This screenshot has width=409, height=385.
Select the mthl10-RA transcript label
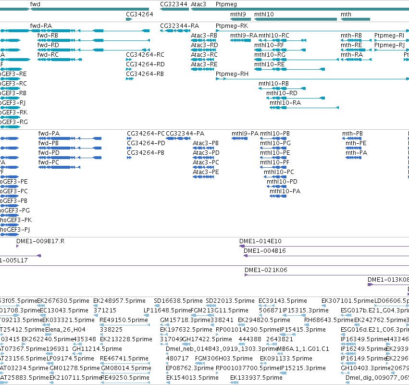coord(285,103)
